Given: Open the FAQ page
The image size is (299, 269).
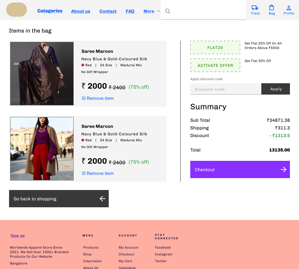Looking at the screenshot, I should click(130, 11).
